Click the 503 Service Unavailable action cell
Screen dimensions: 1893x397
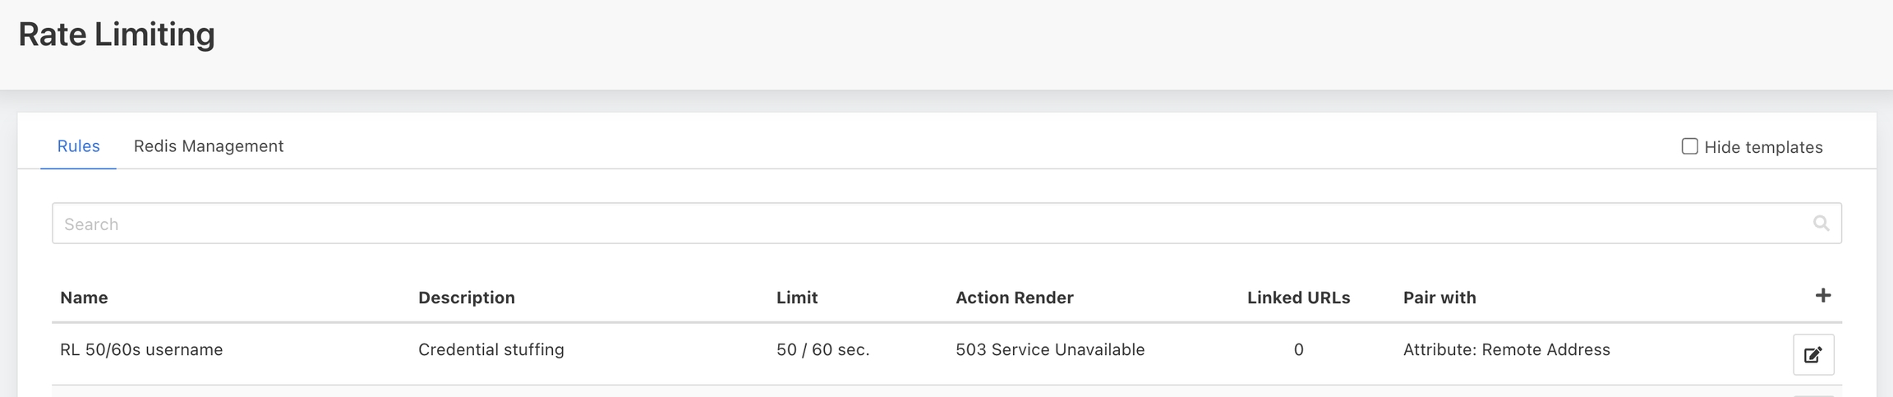pyautogui.click(x=1049, y=350)
